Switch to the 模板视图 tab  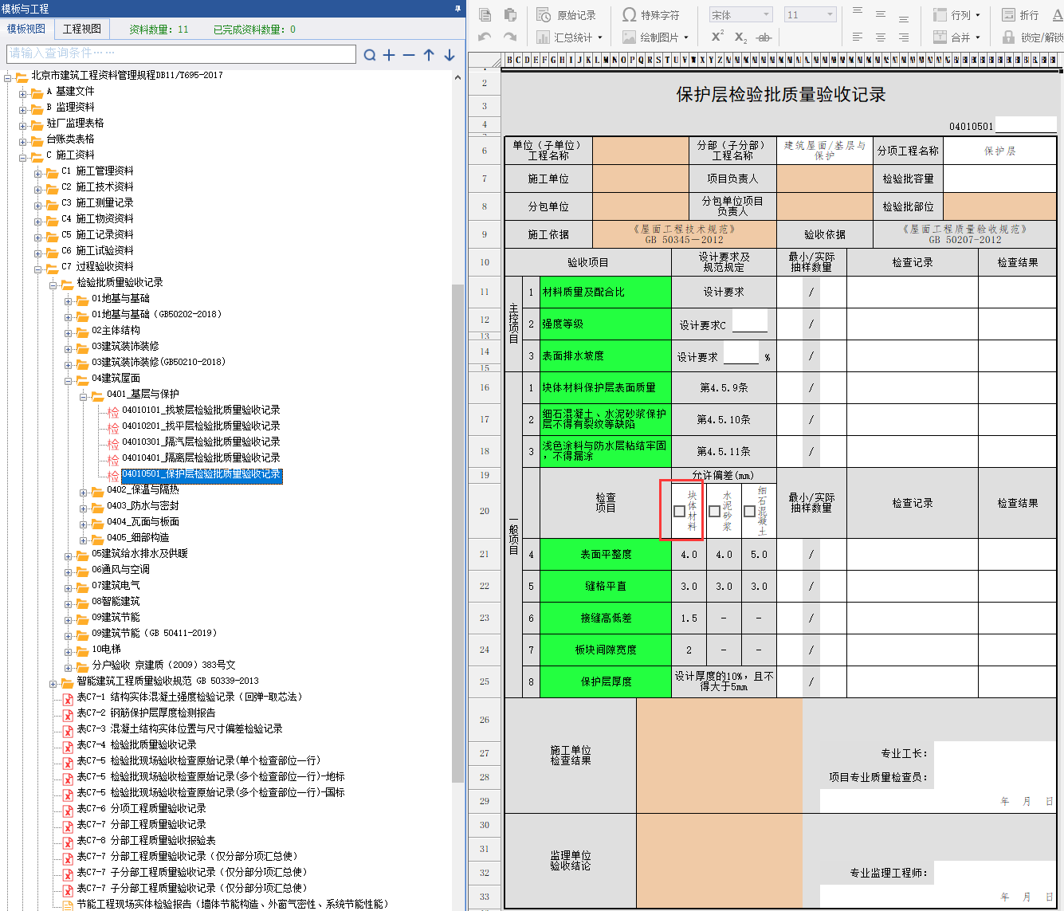[x=26, y=29]
